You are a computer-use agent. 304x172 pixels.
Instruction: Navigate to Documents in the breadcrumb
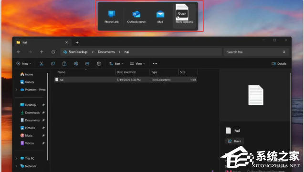tap(106, 52)
